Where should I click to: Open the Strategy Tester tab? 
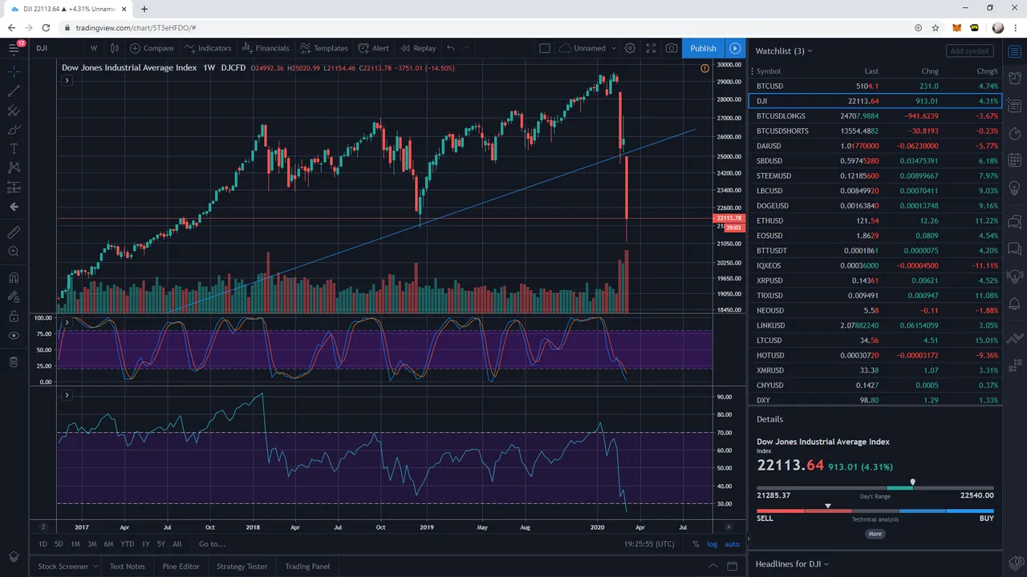click(242, 567)
